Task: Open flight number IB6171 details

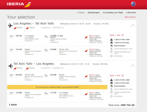Action: pyautogui.click(x=92, y=93)
